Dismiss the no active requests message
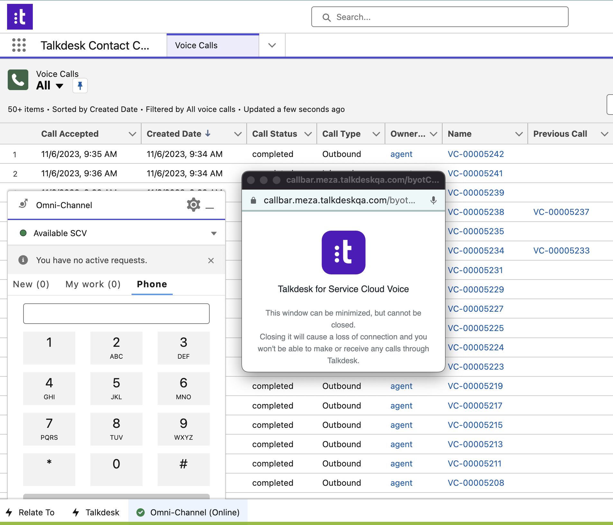Viewport: 613px width, 525px height. (x=211, y=260)
